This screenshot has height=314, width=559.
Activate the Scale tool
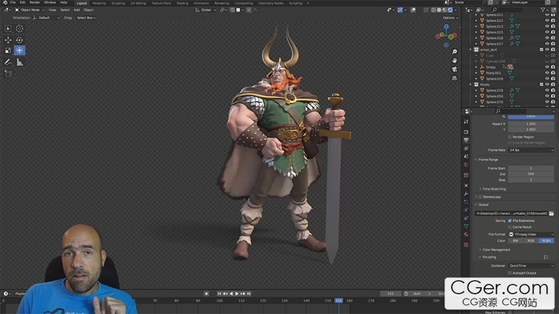coord(8,51)
